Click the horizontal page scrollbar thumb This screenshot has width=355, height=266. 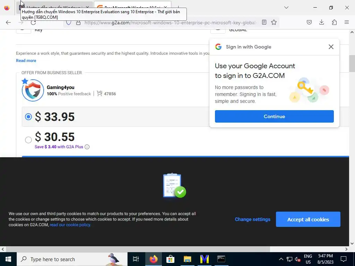[x=138, y=249]
